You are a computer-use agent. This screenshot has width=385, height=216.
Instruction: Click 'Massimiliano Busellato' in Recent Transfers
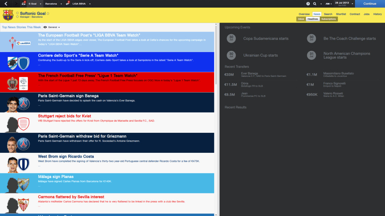[338, 73]
